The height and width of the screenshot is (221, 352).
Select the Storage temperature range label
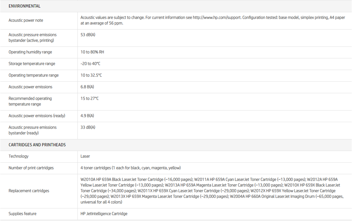click(32, 64)
